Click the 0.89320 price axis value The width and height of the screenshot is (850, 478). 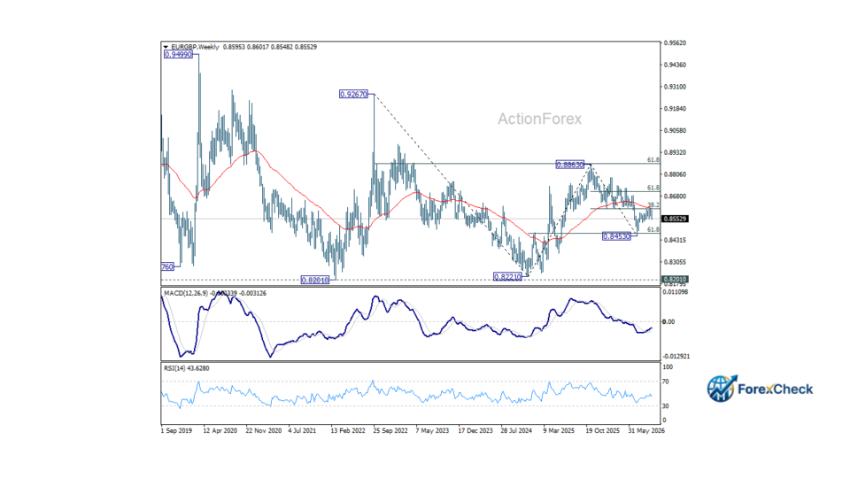pyautogui.click(x=675, y=153)
